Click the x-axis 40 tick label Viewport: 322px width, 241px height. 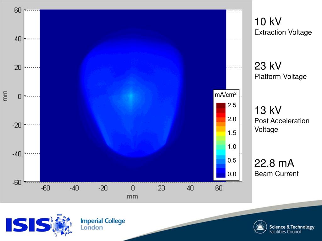pos(190,188)
